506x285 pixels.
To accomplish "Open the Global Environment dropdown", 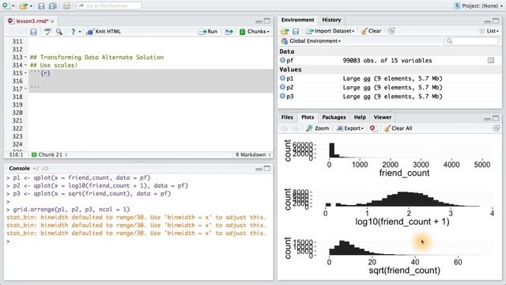I will point(311,41).
